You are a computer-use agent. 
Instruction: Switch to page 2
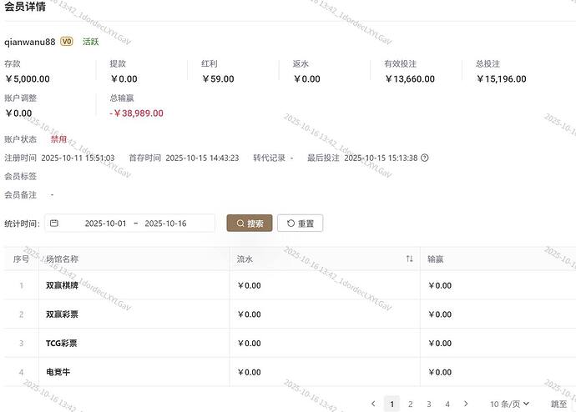(410, 404)
